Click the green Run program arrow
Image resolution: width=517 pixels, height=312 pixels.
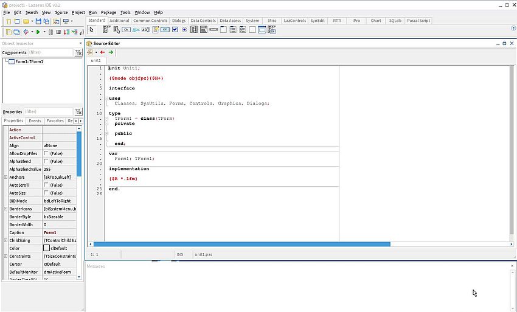pos(38,32)
